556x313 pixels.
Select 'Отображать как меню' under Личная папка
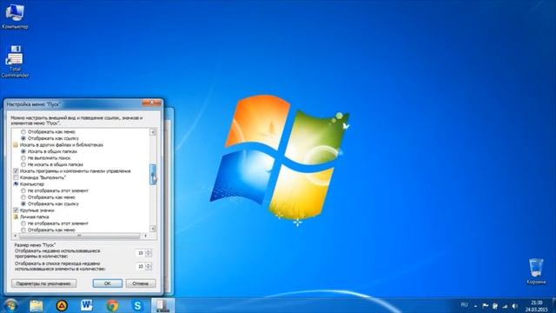coord(23,230)
